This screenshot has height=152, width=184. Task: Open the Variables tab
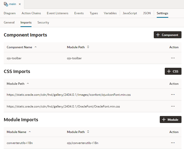pos(110,13)
